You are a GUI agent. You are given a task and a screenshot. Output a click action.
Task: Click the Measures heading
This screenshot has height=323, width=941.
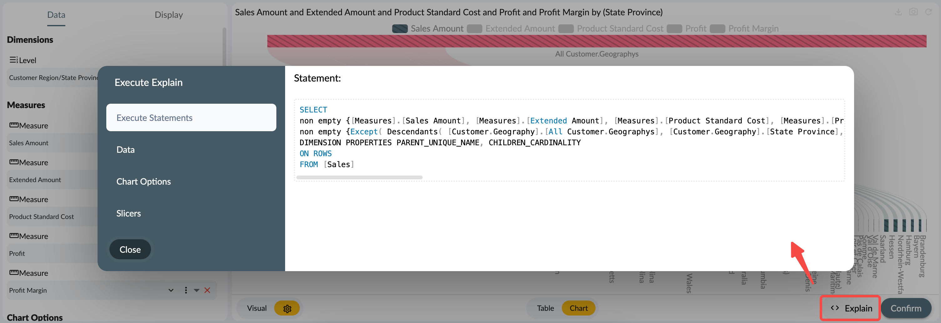26,105
